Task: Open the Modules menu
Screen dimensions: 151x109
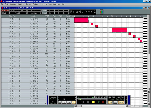Action: 49,4
